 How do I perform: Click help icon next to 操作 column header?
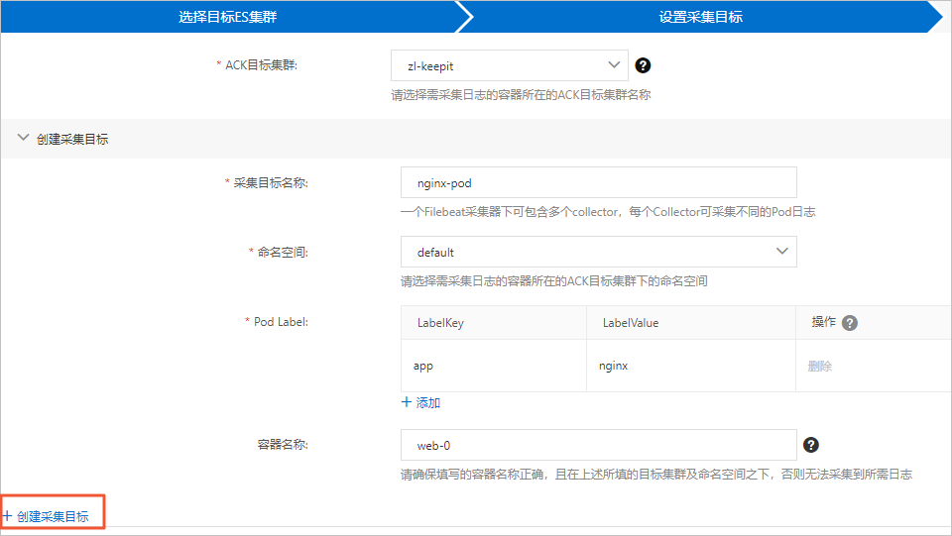850,323
